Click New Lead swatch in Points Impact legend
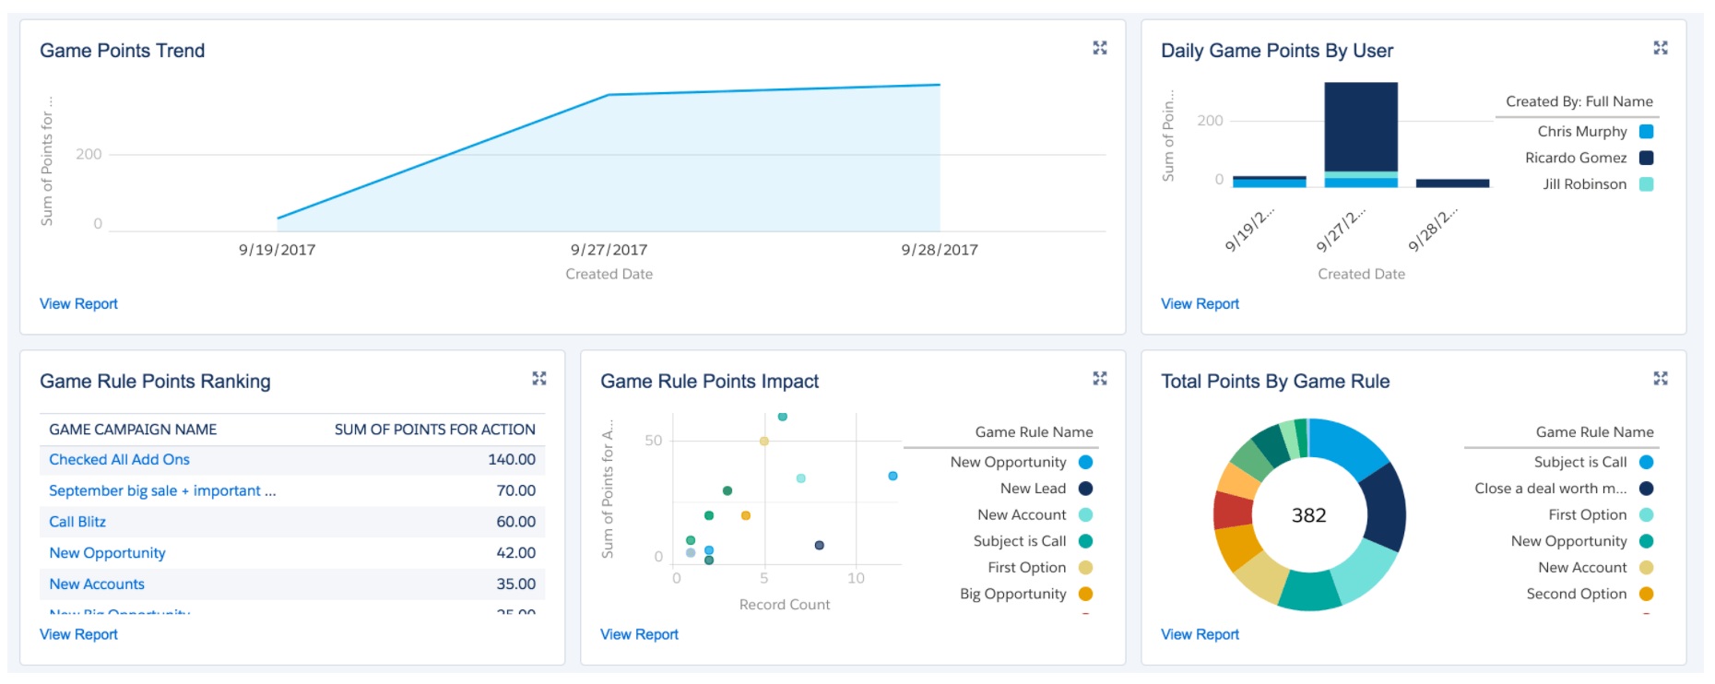The image size is (1715, 684). pyautogui.click(x=1085, y=489)
